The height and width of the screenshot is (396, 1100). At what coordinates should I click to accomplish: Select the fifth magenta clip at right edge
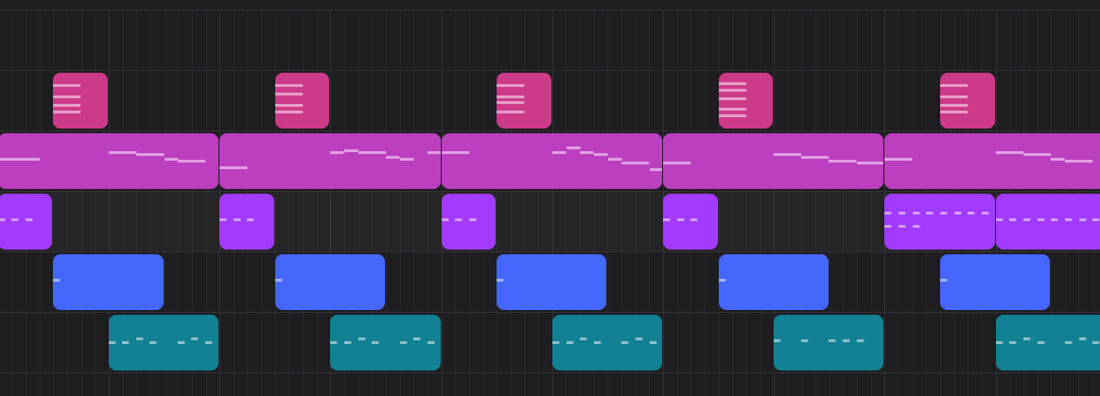993,162
